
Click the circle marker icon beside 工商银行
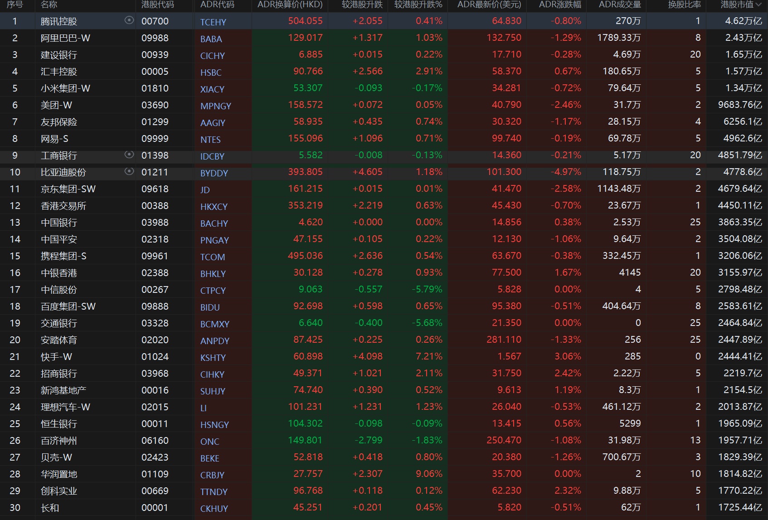pos(129,155)
